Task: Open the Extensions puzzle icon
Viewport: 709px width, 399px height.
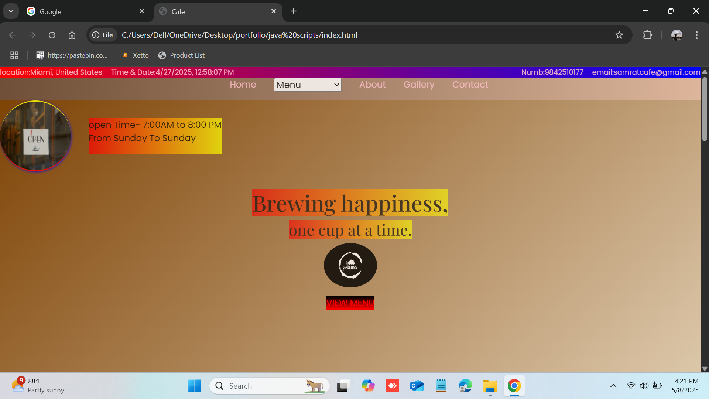Action: pyautogui.click(x=648, y=35)
